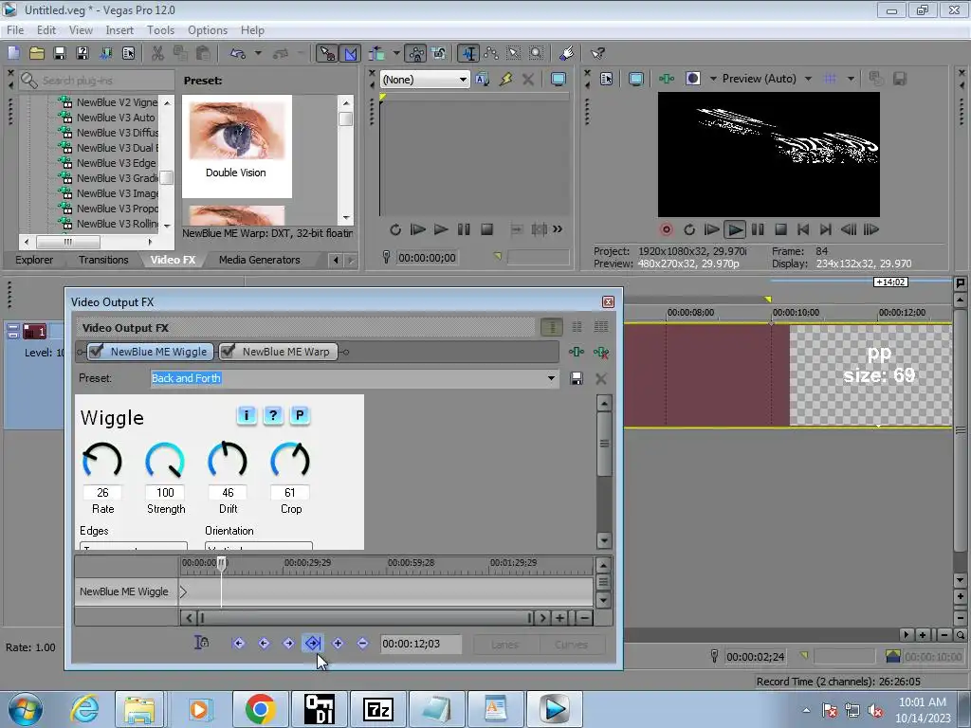Click the Plug-in Chain icon in Video Output FX
The image size is (971, 728).
point(576,353)
